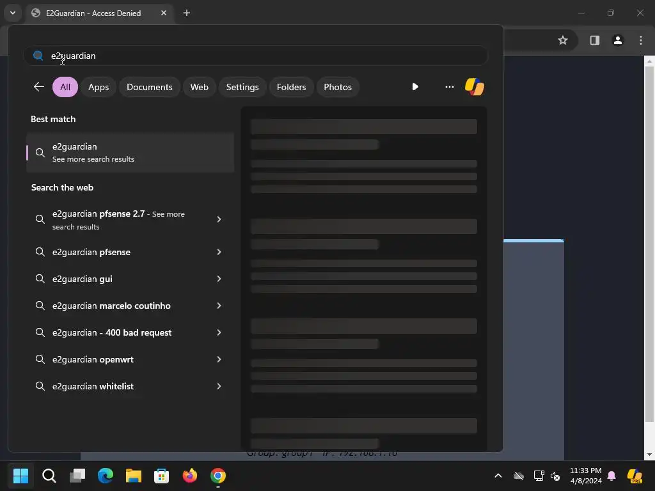Launch Microsoft Edge from taskbar
This screenshot has width=655, height=491.
click(x=106, y=476)
